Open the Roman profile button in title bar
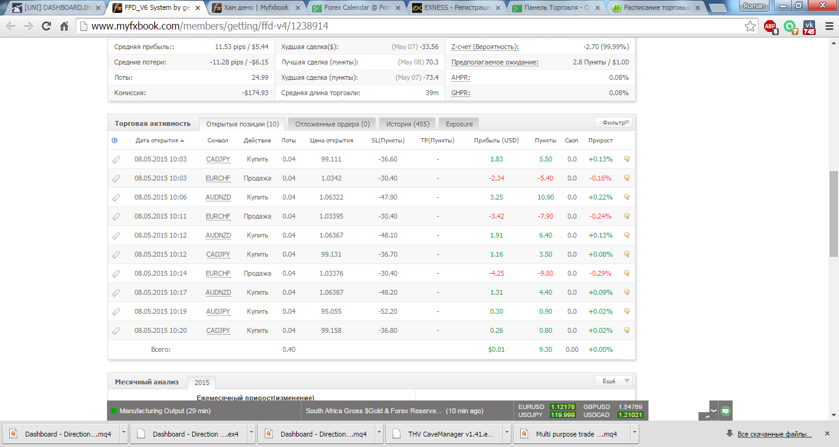Image resolution: width=839 pixels, height=447 pixels. pos(754,6)
